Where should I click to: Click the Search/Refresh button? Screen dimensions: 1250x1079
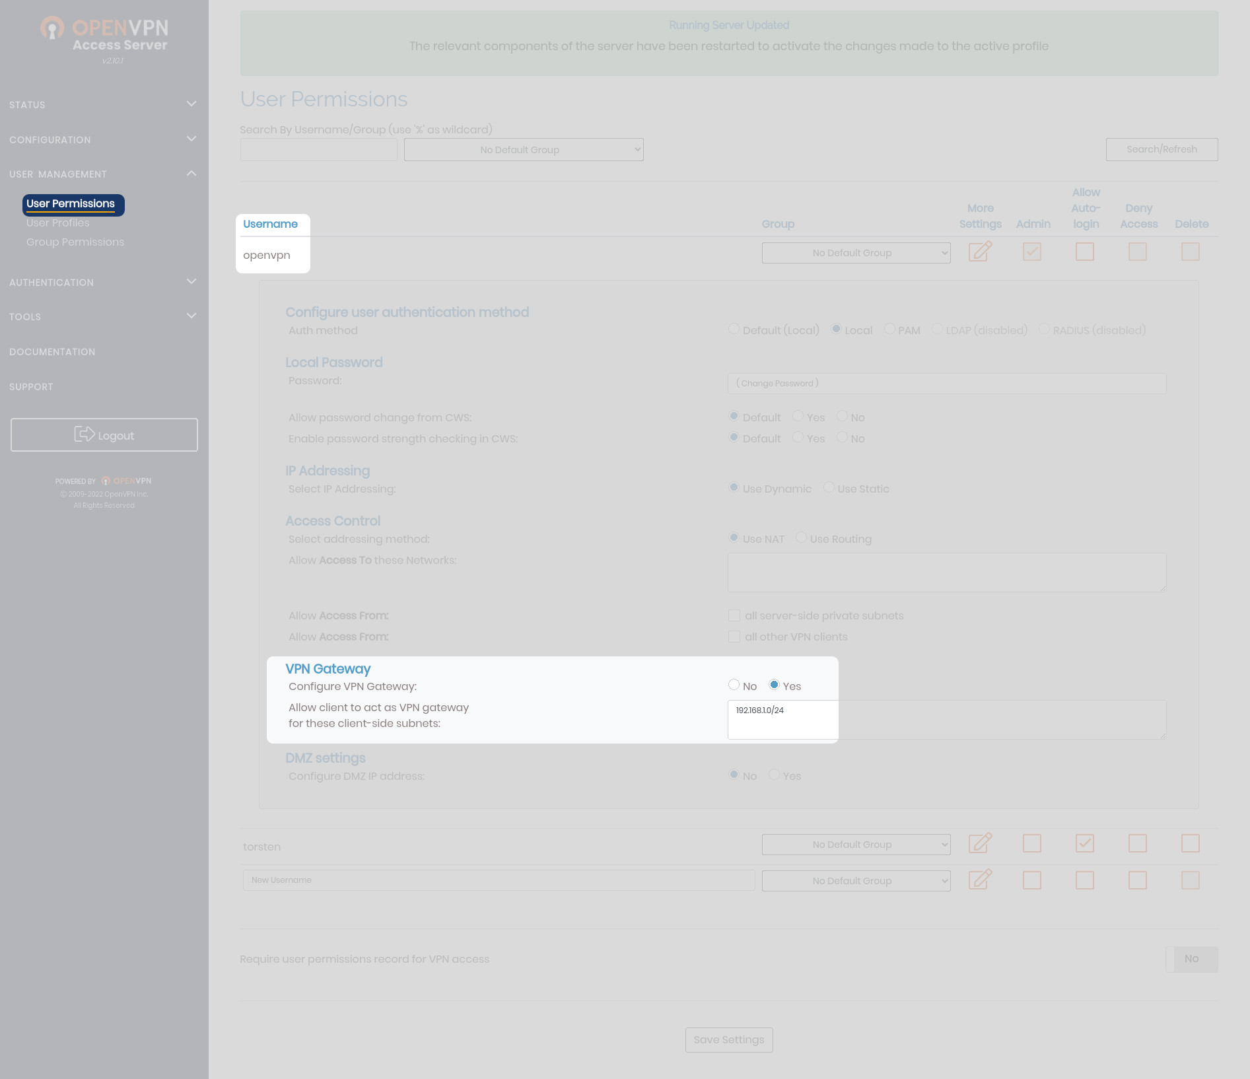click(x=1161, y=150)
